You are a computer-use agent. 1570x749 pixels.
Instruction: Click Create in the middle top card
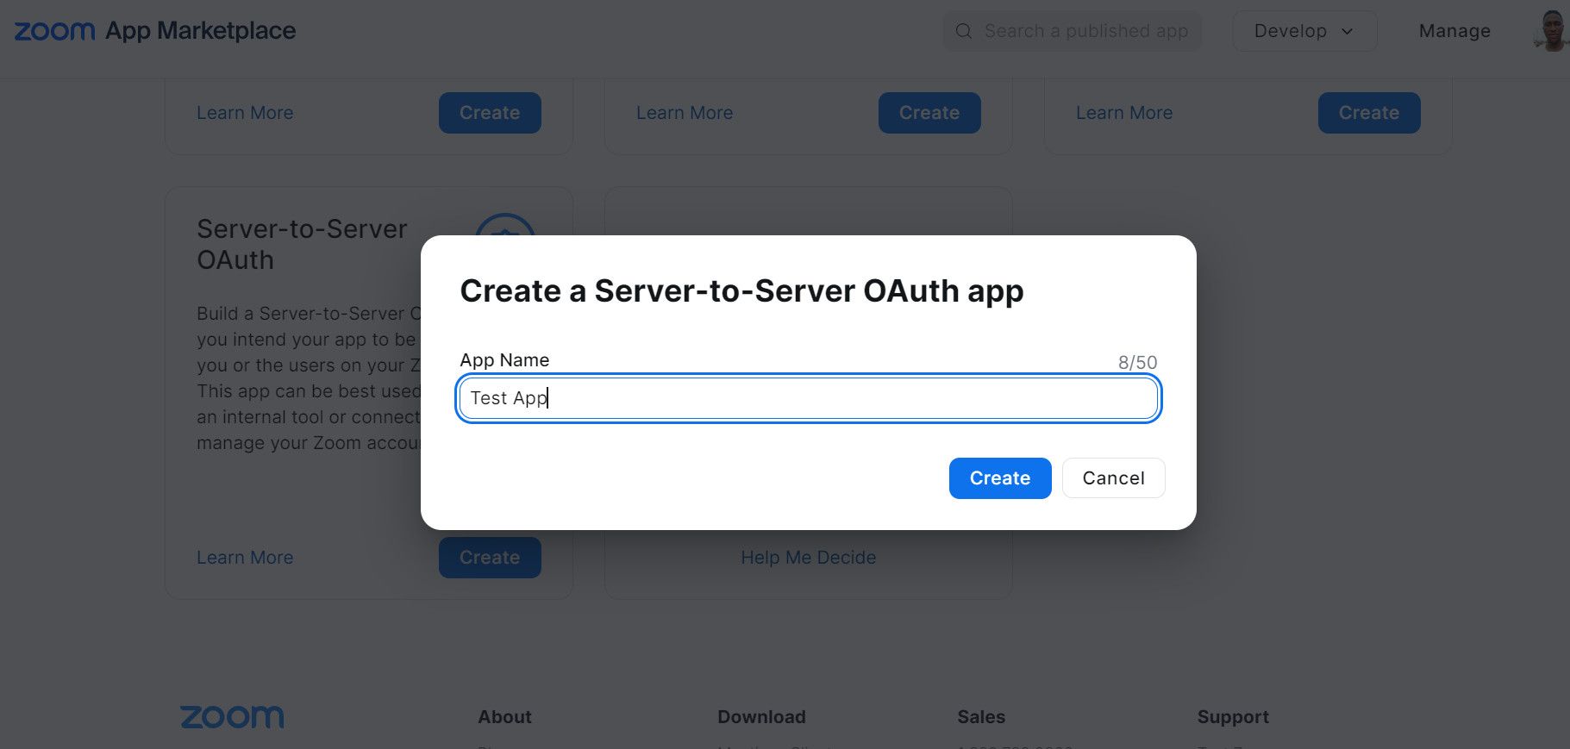click(929, 113)
